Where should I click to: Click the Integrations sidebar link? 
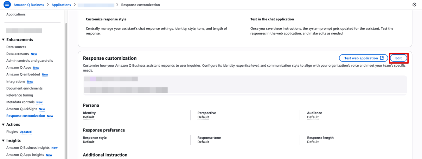(16, 81)
